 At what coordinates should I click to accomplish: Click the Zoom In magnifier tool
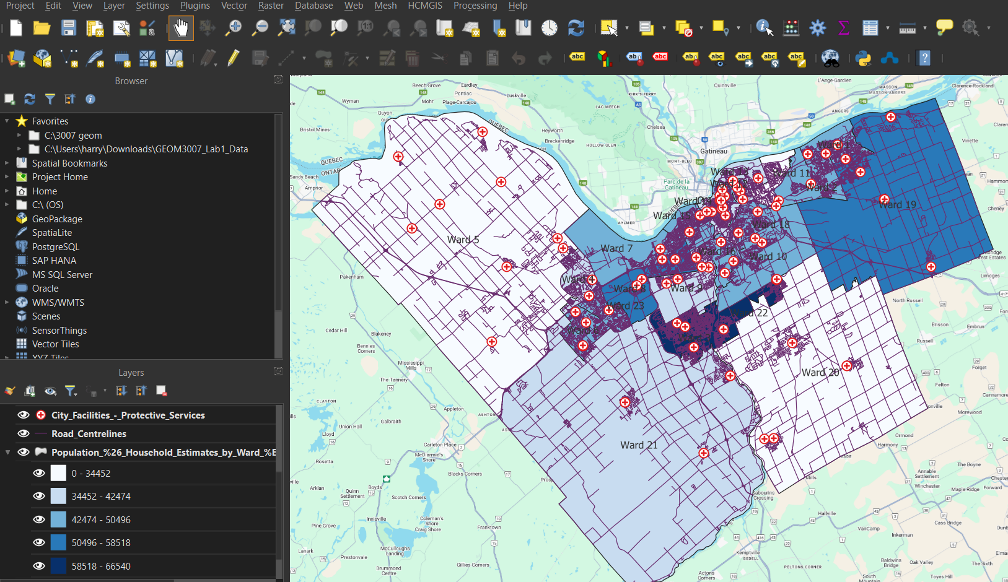[234, 28]
